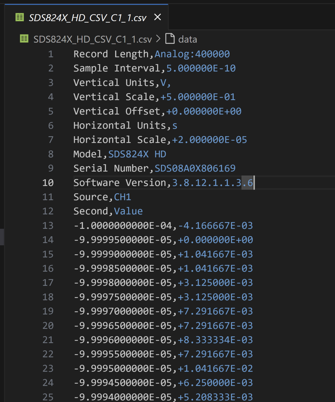Viewport: 335px width, 402px height.
Task: Expand the data breadcrumb item
Action: click(187, 39)
